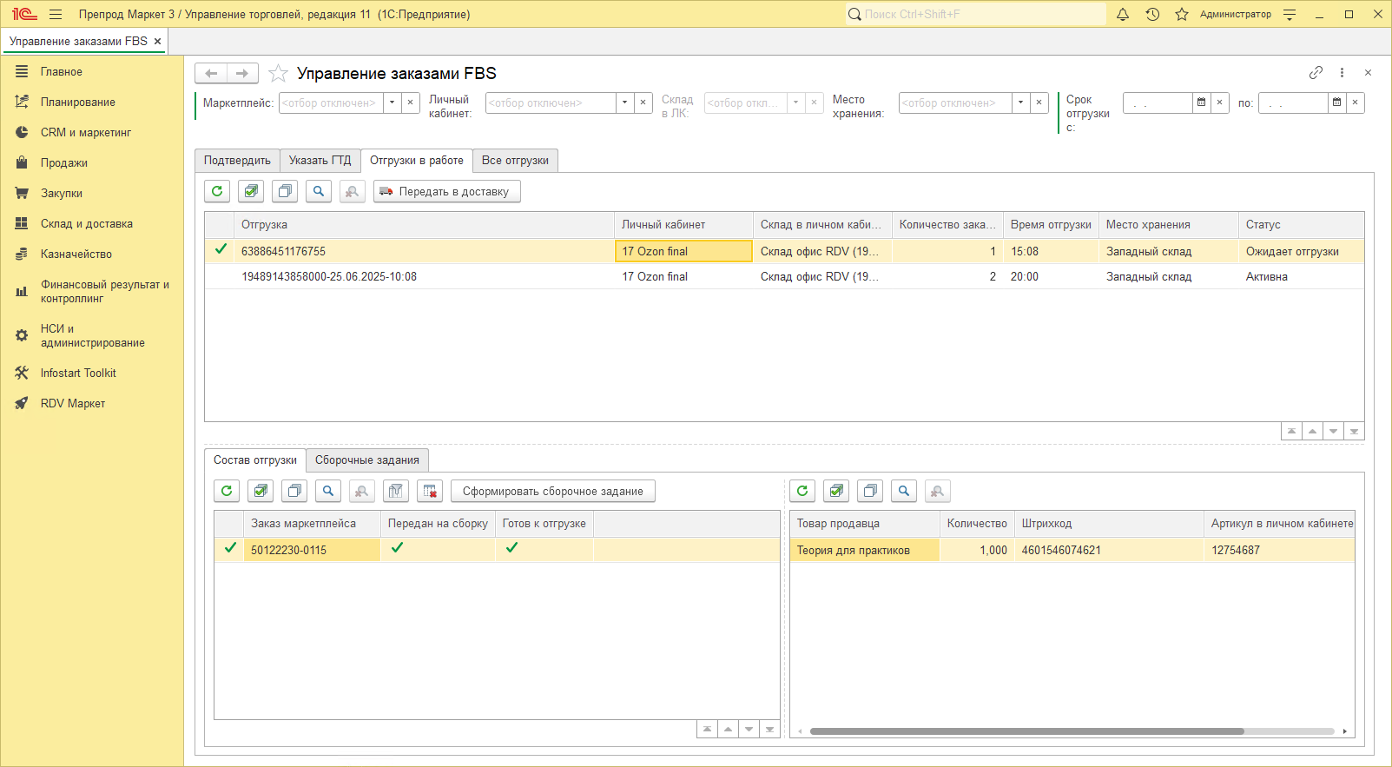The image size is (1392, 767).
Task: Switch to the 'Сборочные задания' tab
Action: (366, 460)
